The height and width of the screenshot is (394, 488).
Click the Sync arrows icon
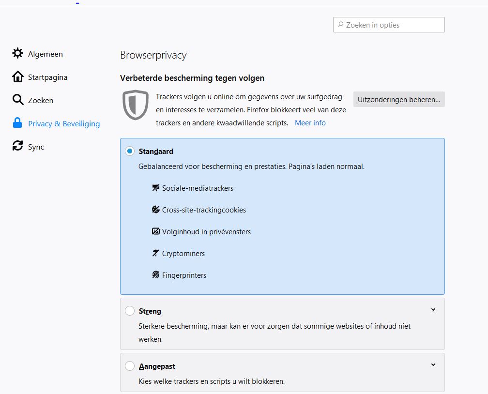click(x=18, y=147)
